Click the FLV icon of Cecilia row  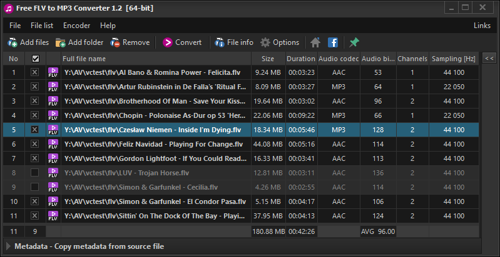[53, 187]
